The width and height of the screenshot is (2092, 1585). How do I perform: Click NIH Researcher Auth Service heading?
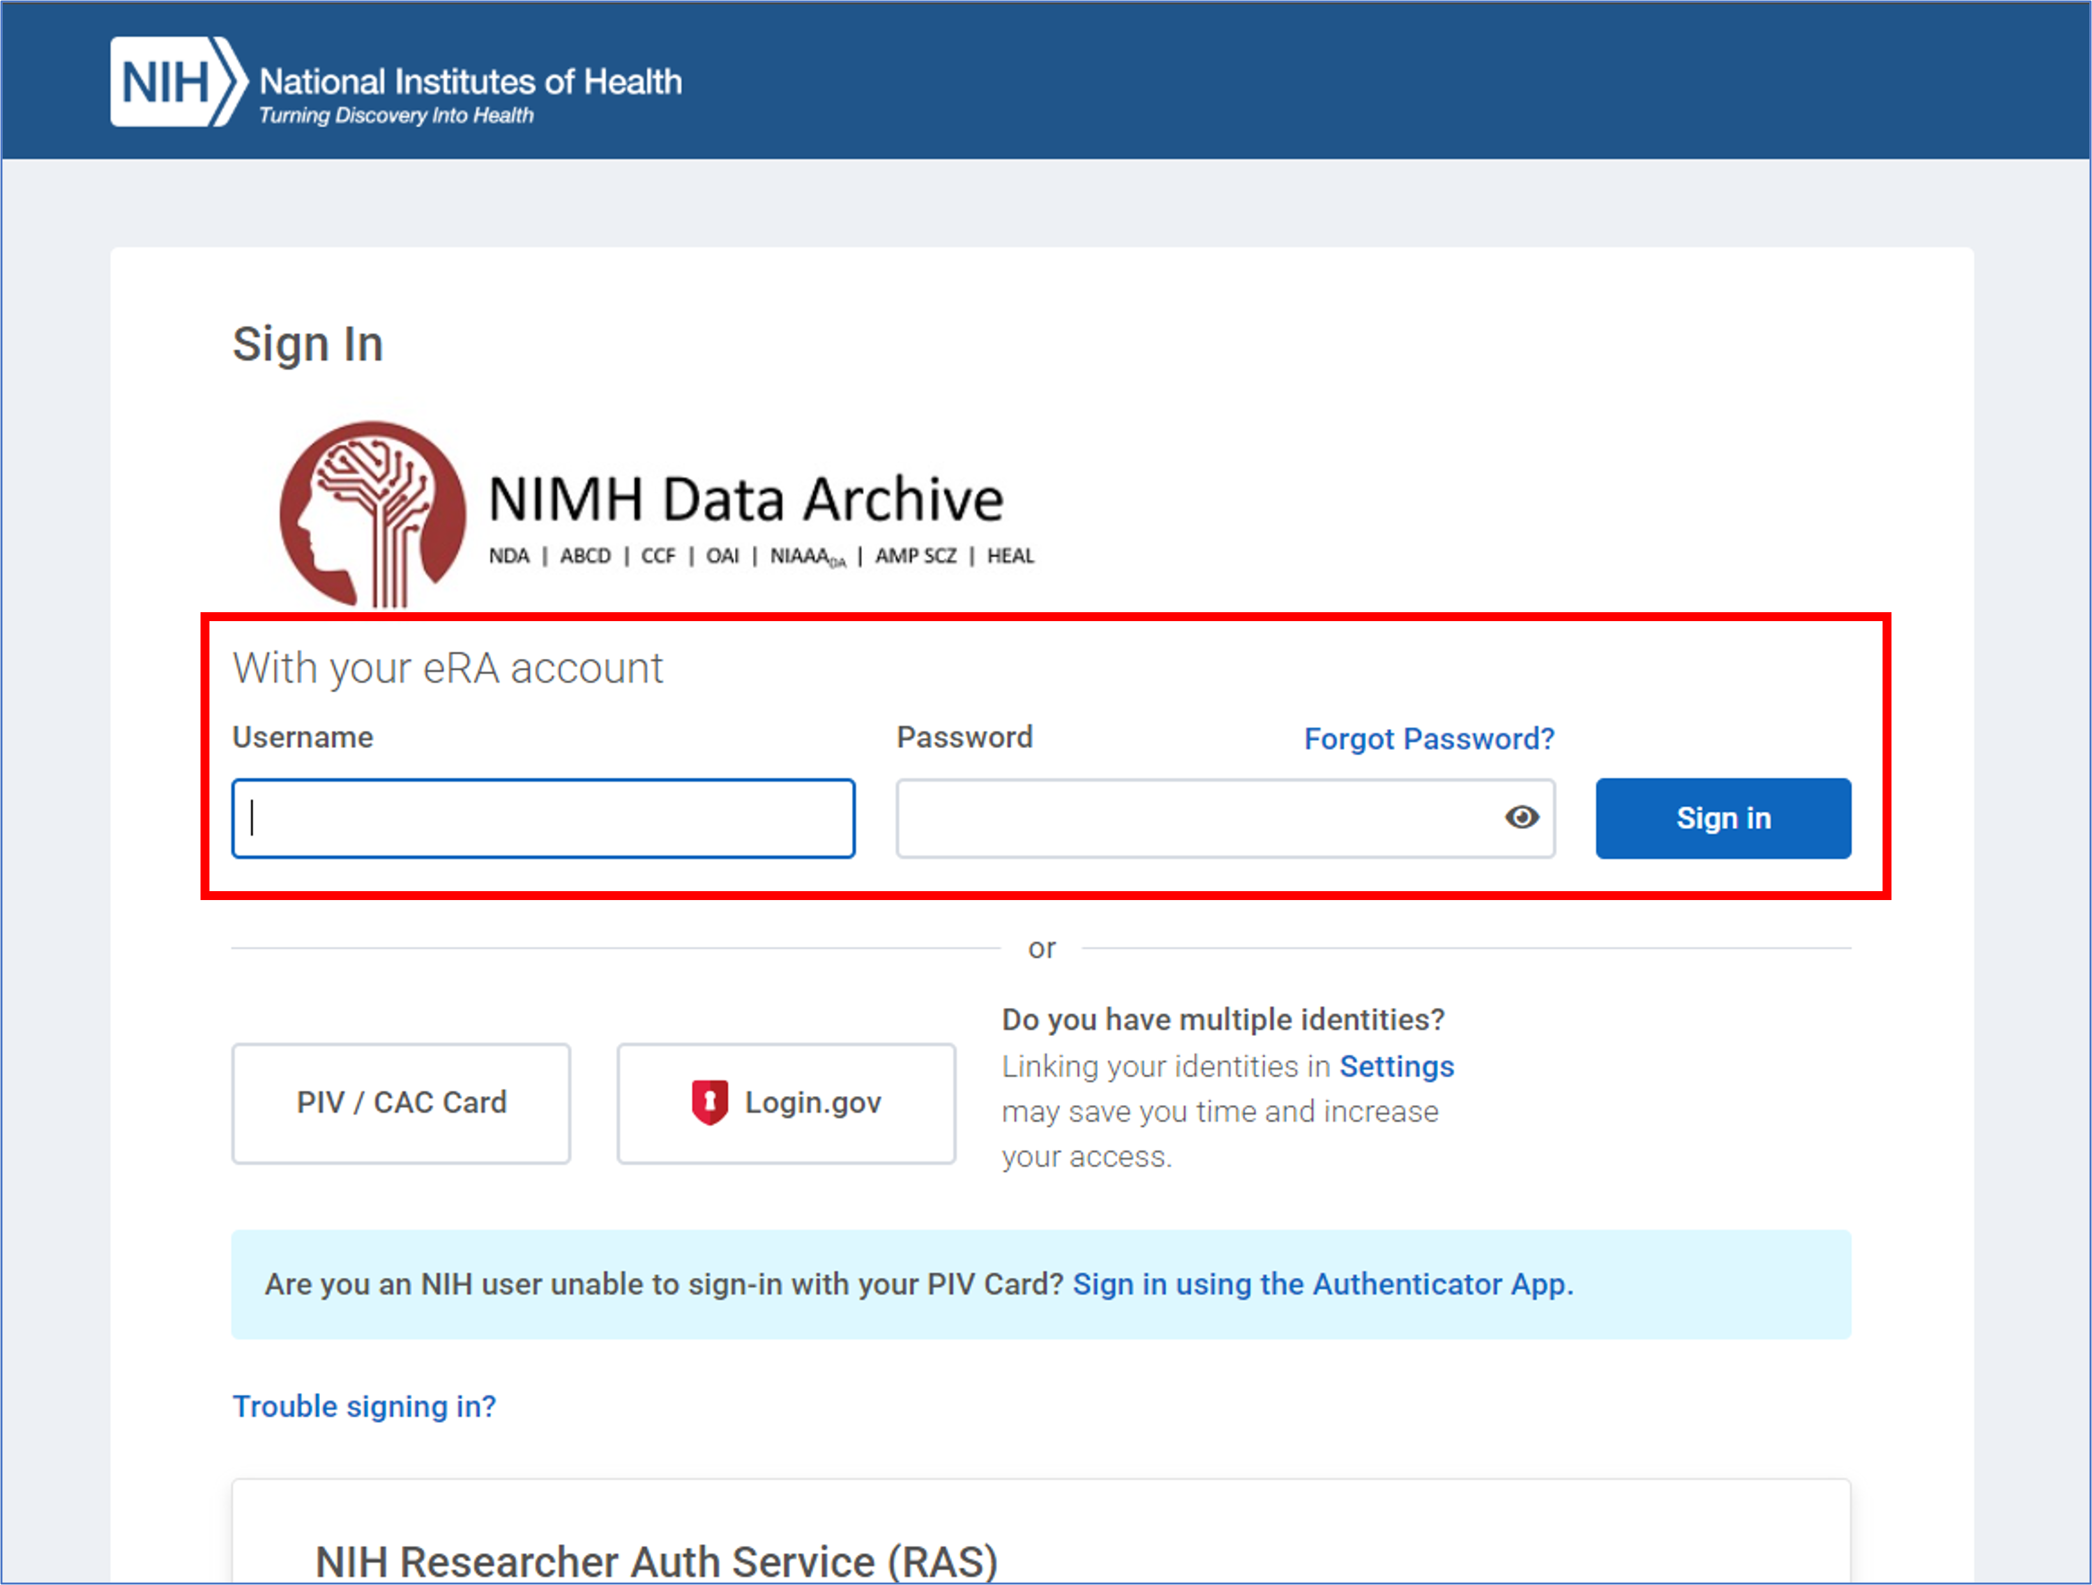[x=656, y=1559]
